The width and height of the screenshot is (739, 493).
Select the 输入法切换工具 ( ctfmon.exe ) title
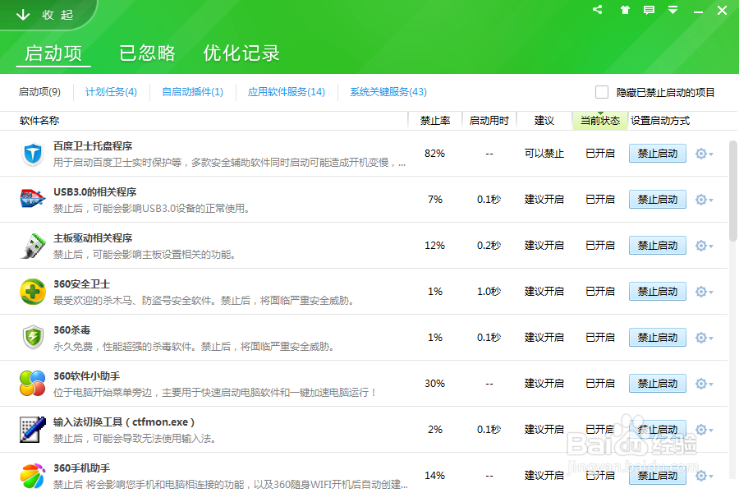pos(124,422)
